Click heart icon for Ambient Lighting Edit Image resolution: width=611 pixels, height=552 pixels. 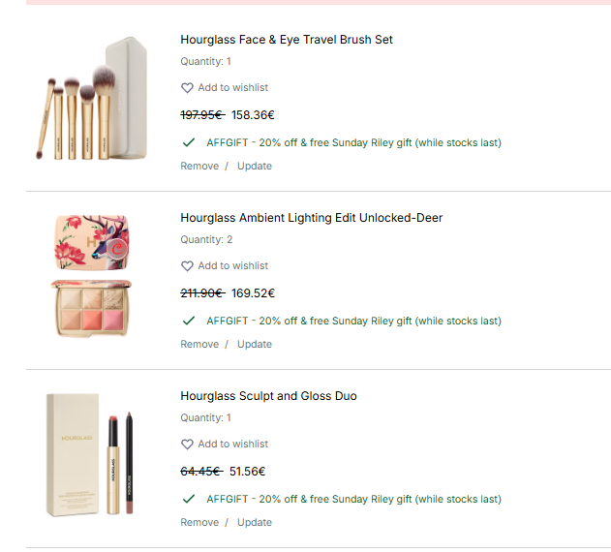187,266
